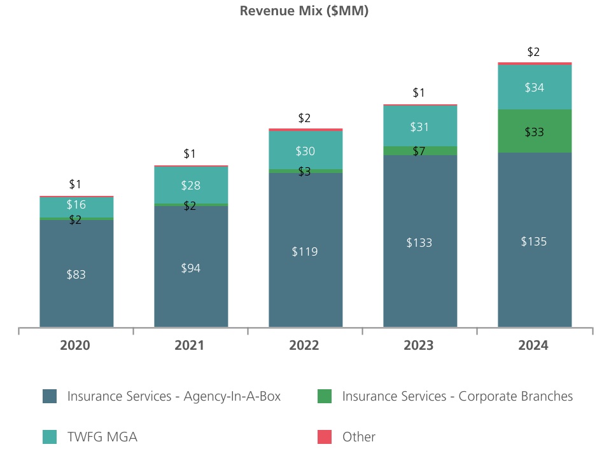Image resolution: width=611 pixels, height=463 pixels.
Task: Click the 2021 TWFG MGA $28 segment
Action: pos(191,185)
